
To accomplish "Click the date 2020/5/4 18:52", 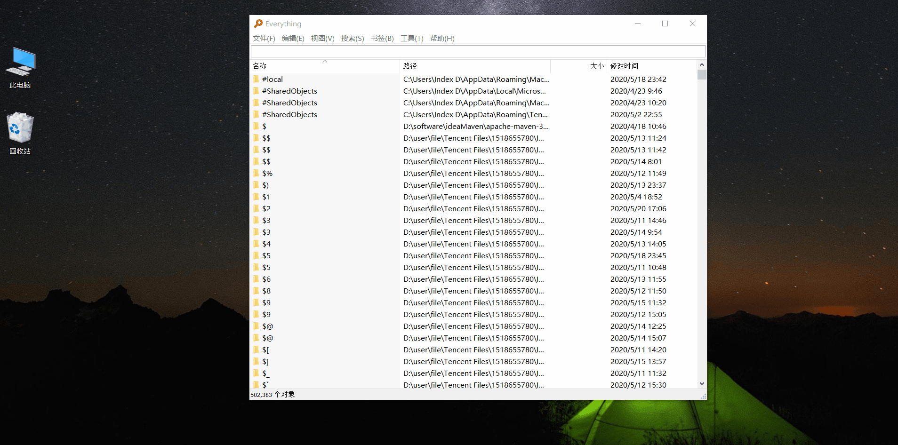I will tap(636, 197).
